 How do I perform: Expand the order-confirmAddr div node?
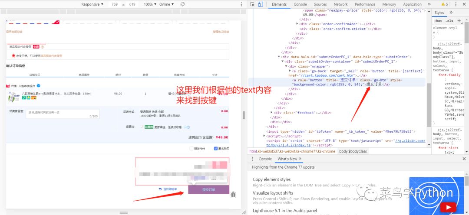coord(297,24)
